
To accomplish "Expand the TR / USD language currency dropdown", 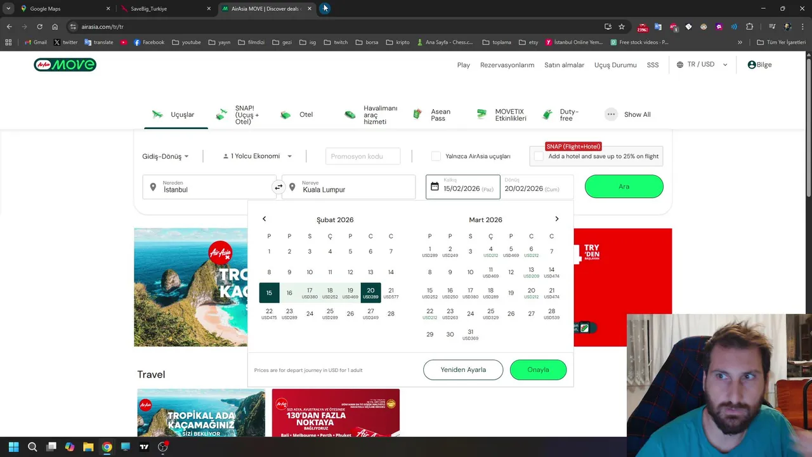I will coord(702,65).
